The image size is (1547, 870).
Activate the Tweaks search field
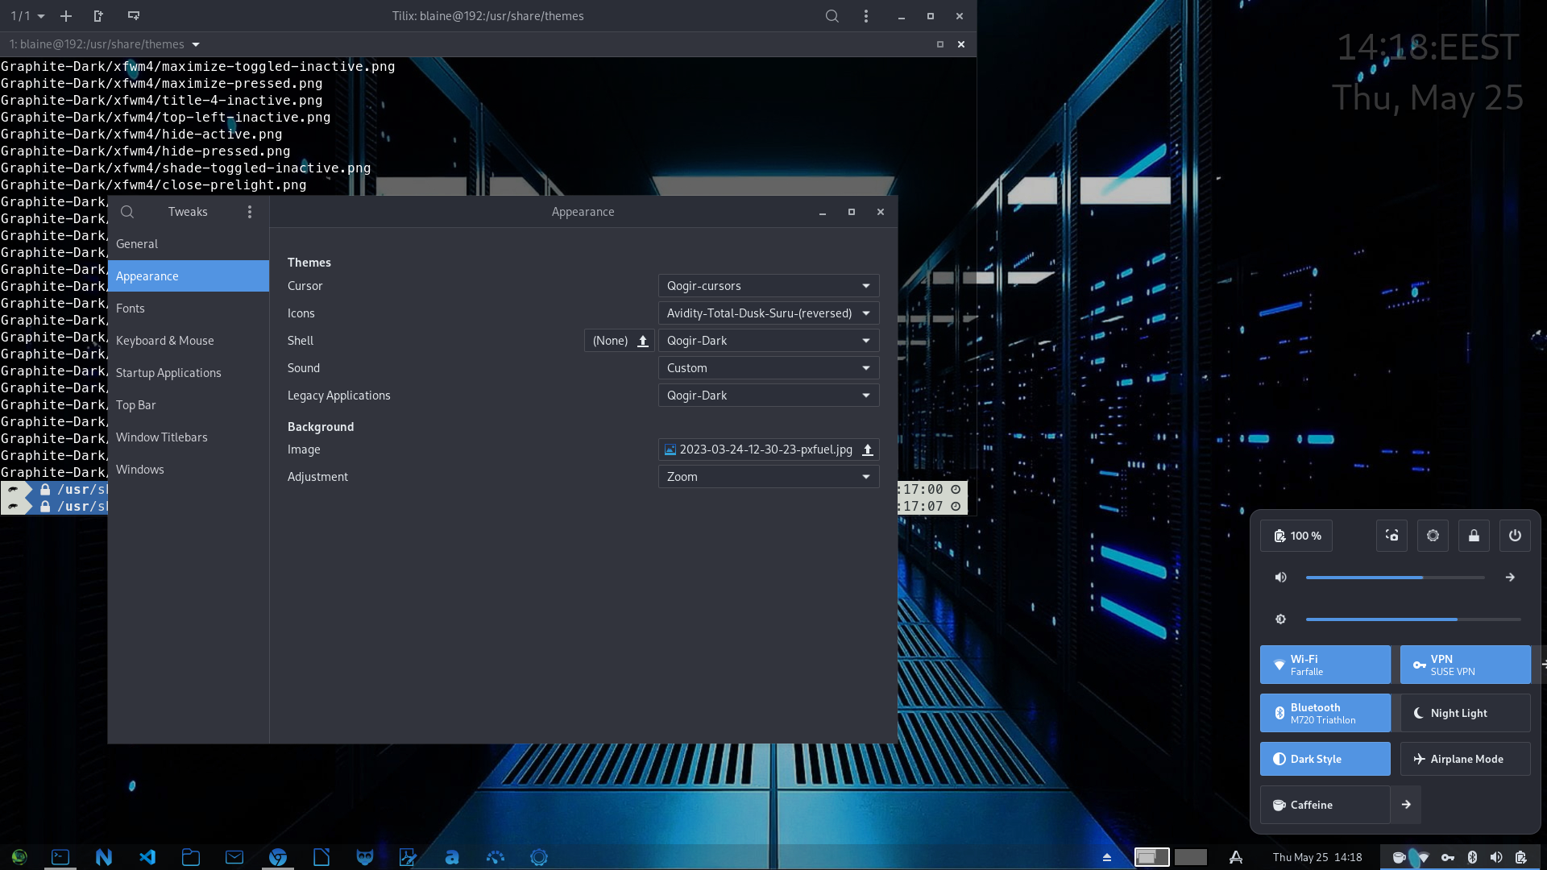[126, 211]
